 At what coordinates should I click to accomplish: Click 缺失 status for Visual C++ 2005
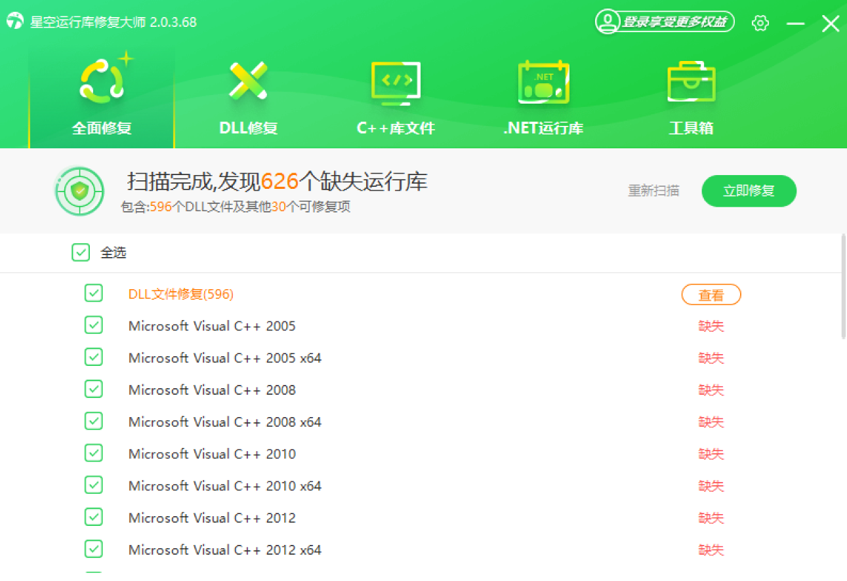[711, 326]
